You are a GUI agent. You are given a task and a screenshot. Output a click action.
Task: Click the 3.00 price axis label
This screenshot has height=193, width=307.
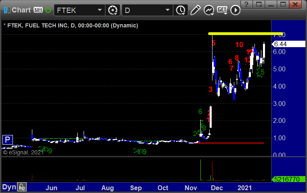[279, 104]
